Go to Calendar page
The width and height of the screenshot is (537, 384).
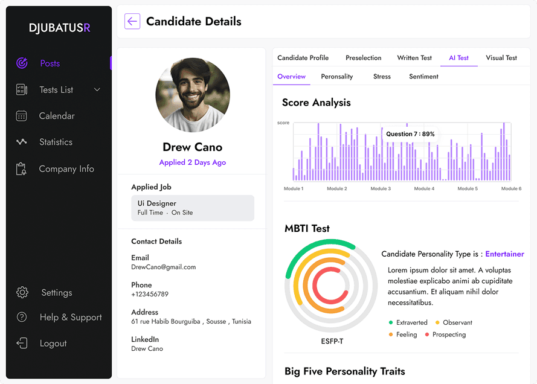[x=57, y=116]
